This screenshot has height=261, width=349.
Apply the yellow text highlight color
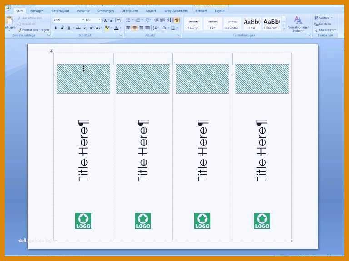107,28
